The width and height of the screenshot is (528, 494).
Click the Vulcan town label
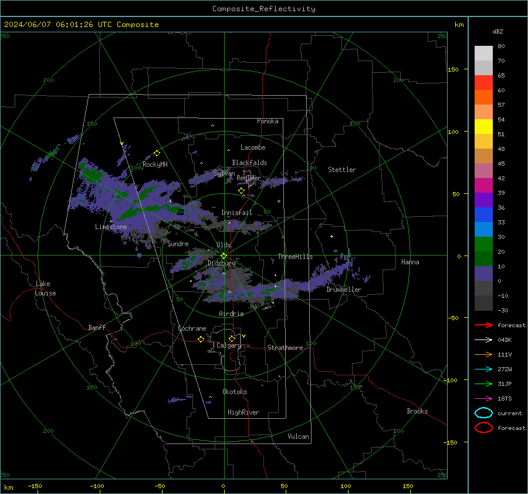tap(298, 436)
